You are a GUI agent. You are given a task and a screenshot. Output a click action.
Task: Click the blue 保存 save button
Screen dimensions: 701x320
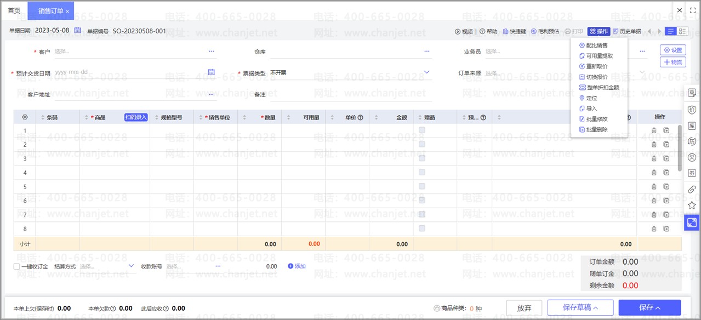click(x=649, y=307)
